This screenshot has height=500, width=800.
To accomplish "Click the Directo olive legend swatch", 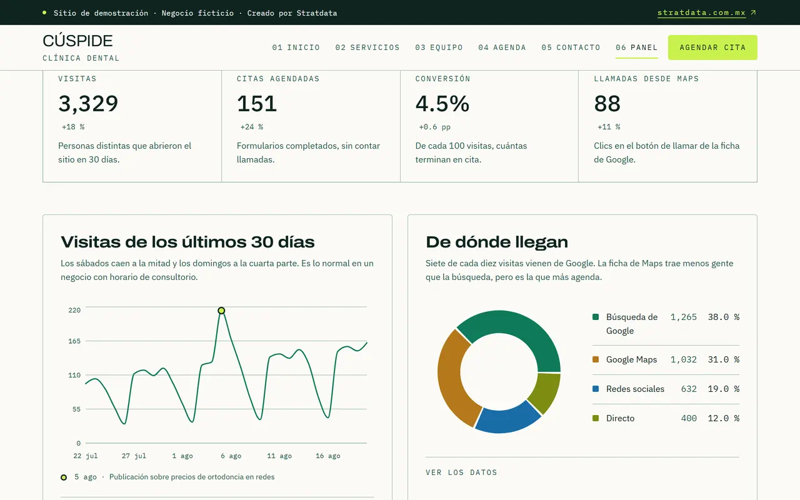I will pyautogui.click(x=596, y=418).
